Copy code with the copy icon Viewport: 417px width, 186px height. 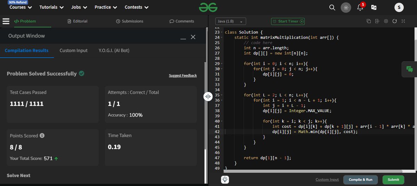(369, 21)
